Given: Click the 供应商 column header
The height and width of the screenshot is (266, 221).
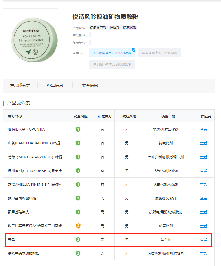Looking at the screenshot, I should point(206,116).
